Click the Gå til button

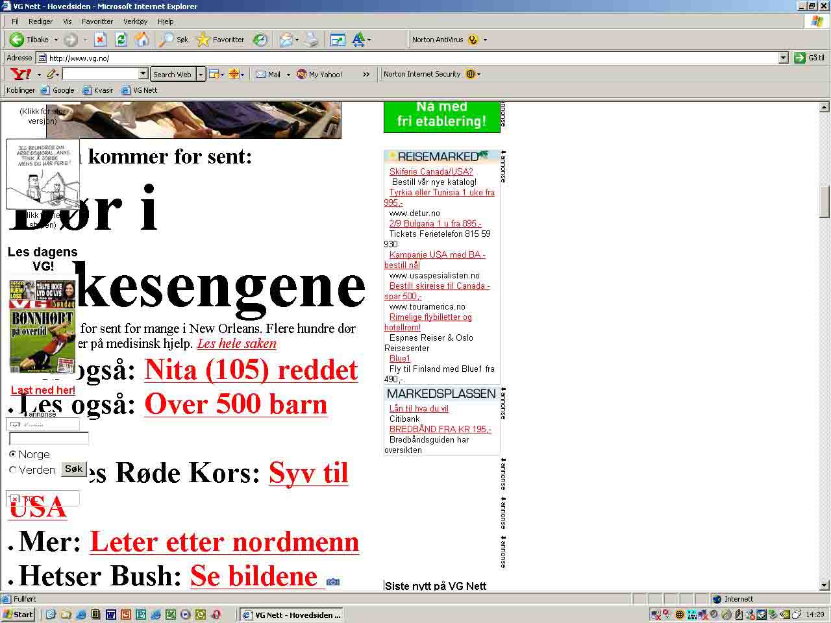pos(810,58)
